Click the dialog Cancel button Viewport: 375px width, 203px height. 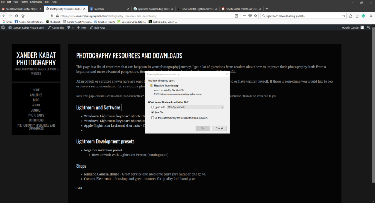pos(219,128)
